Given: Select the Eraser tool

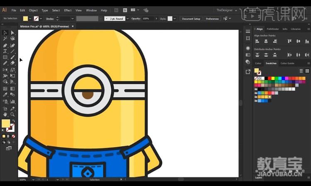Looking at the screenshot, I should [12, 63].
